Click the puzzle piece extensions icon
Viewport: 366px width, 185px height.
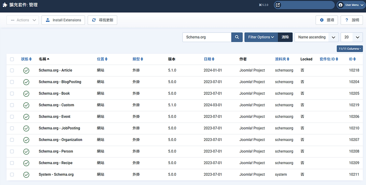pyautogui.click(x=5, y=5)
